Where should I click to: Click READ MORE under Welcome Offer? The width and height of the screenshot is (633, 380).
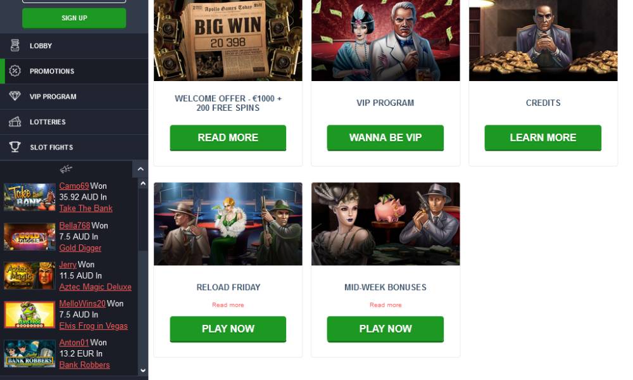(x=228, y=137)
